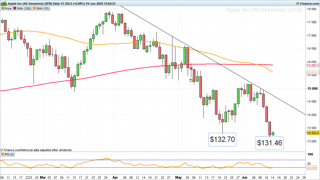320x180 pixels.
Task: Click the 14 000 price axis label
Action: click(312, 115)
